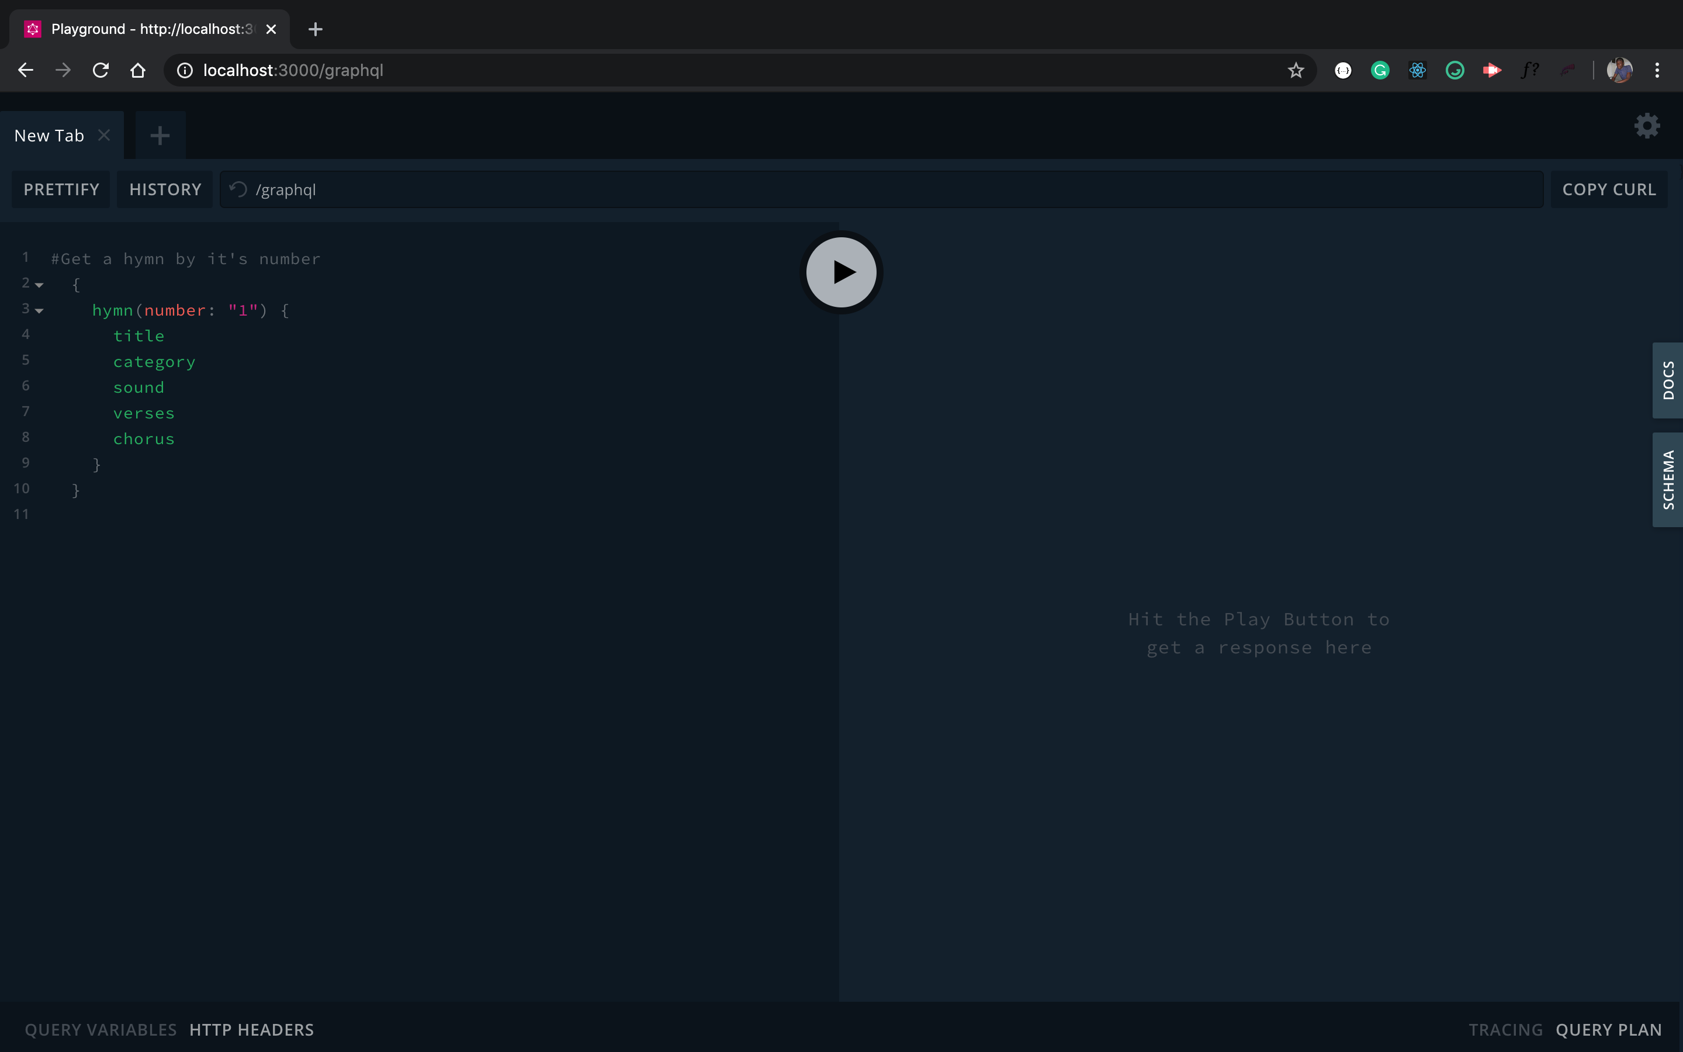1683x1052 pixels.
Task: Close the New Tab playground tab
Action: point(105,135)
